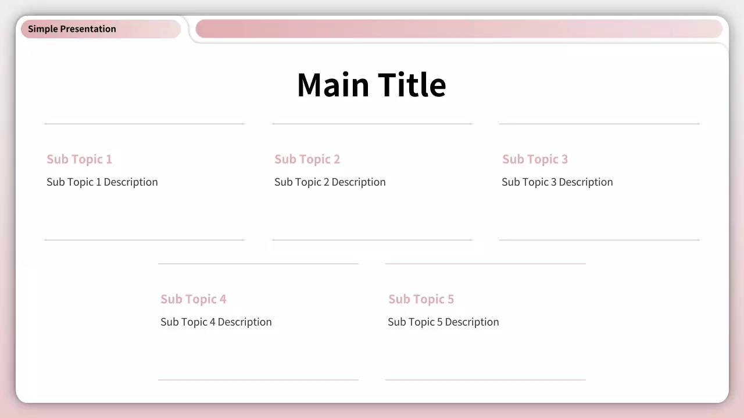Click the divider line above Sub Topic 2

(x=372, y=124)
